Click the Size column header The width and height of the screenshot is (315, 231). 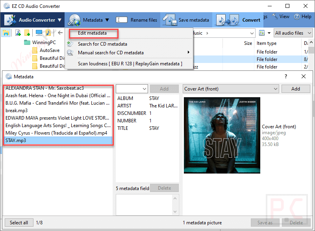(248, 43)
